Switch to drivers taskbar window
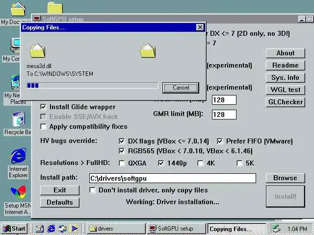 click(x=116, y=229)
